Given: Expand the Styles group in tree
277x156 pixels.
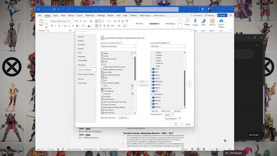Looking at the screenshot, I should [155, 53].
